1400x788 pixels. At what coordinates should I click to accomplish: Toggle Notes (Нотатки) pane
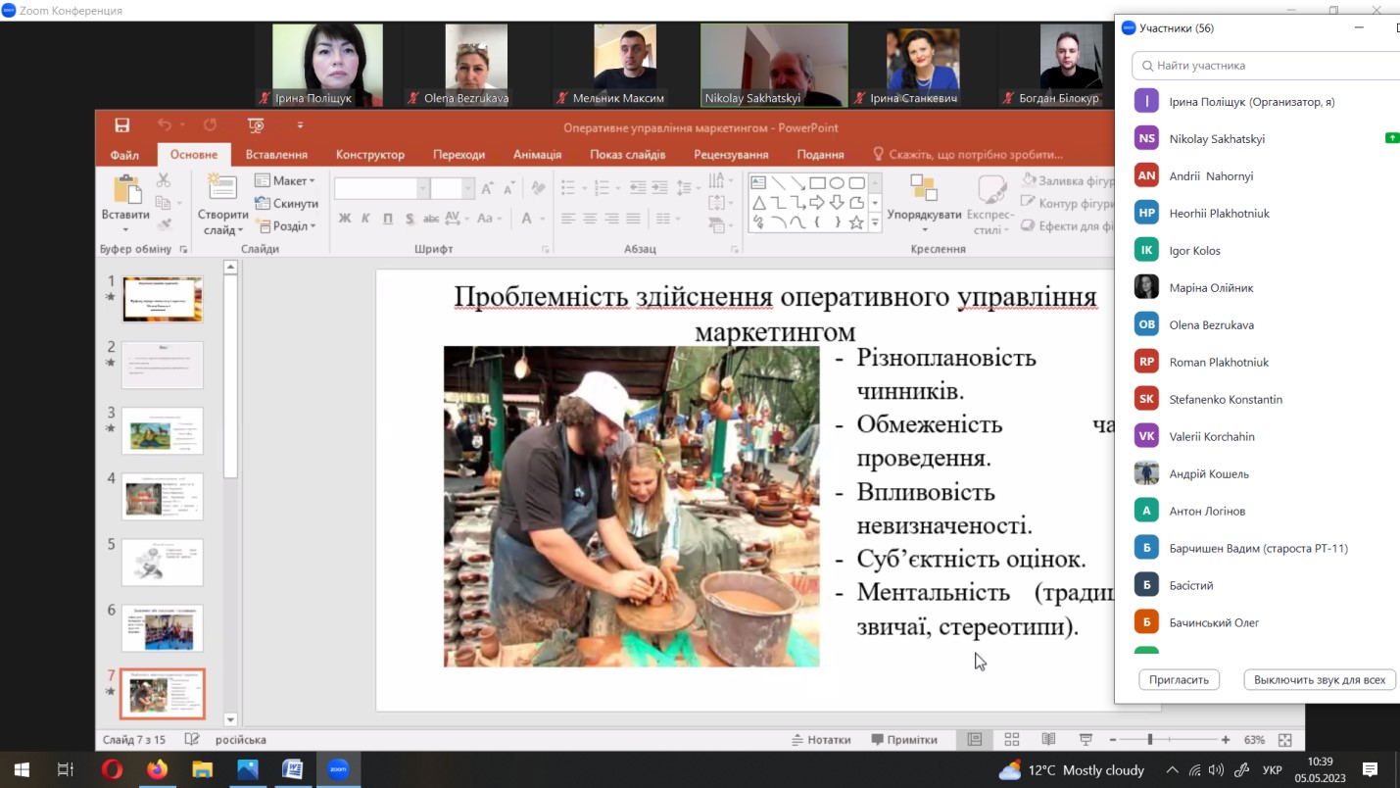(821, 740)
